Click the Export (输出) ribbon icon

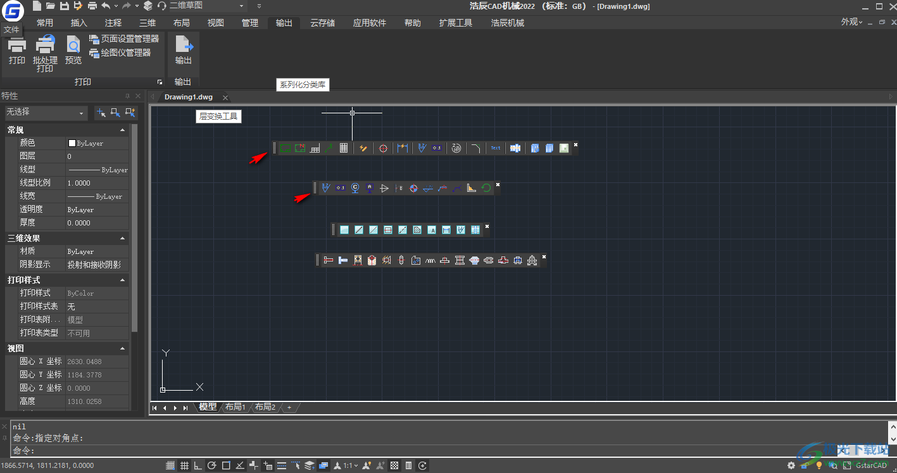click(x=184, y=51)
